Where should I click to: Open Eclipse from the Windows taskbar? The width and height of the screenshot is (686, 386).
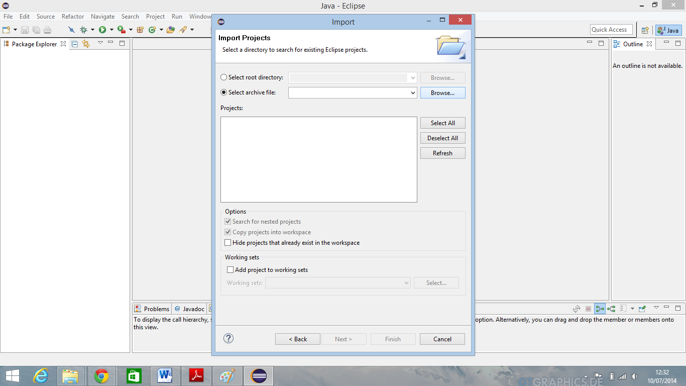point(259,375)
